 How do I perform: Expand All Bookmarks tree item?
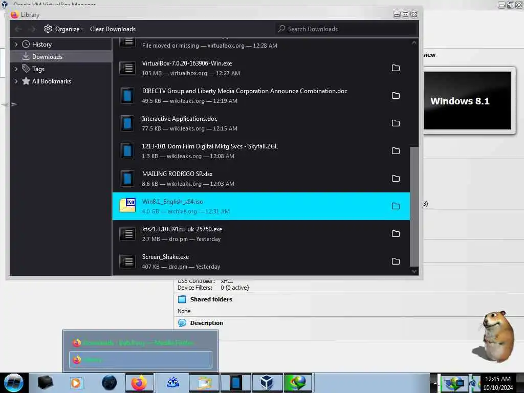click(16, 81)
